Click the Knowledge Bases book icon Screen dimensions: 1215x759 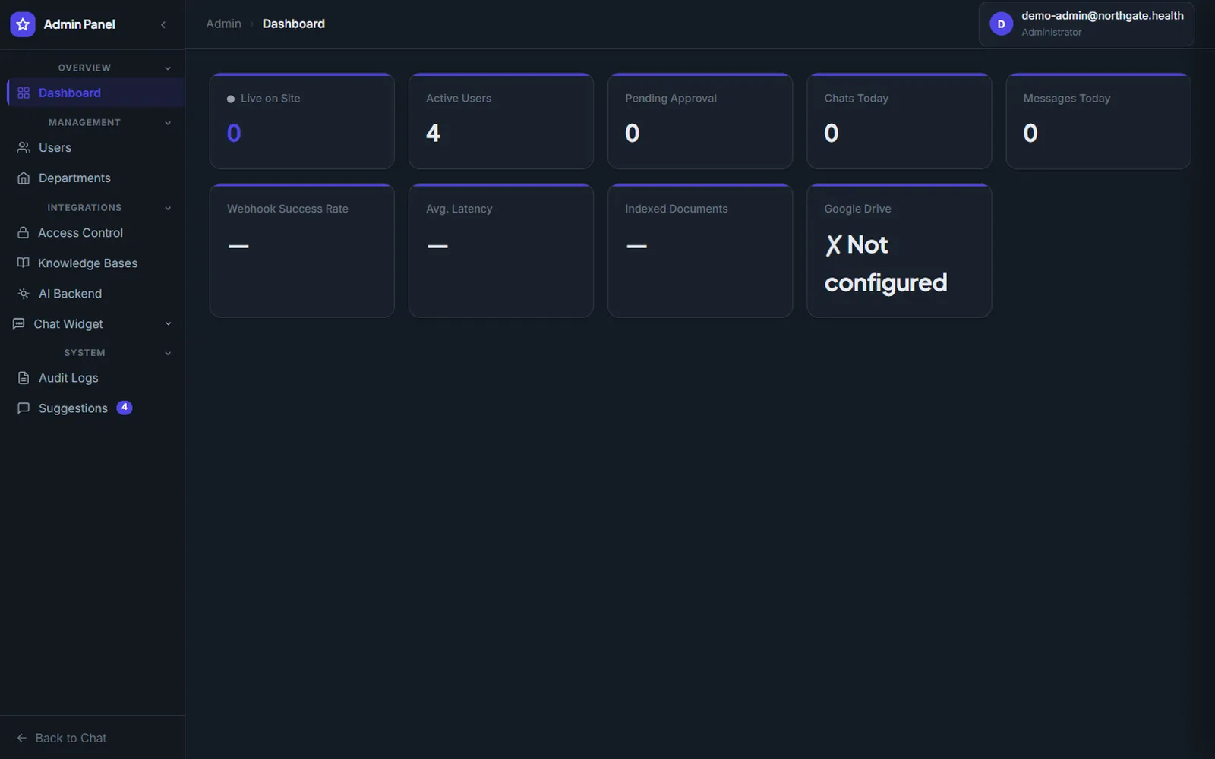(x=24, y=263)
